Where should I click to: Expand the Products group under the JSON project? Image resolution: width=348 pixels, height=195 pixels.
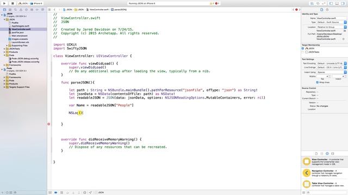(x=4, y=52)
